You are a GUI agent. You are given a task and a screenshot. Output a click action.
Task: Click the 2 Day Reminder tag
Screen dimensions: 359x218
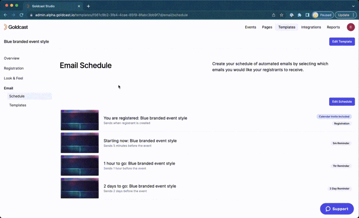pyautogui.click(x=339, y=188)
